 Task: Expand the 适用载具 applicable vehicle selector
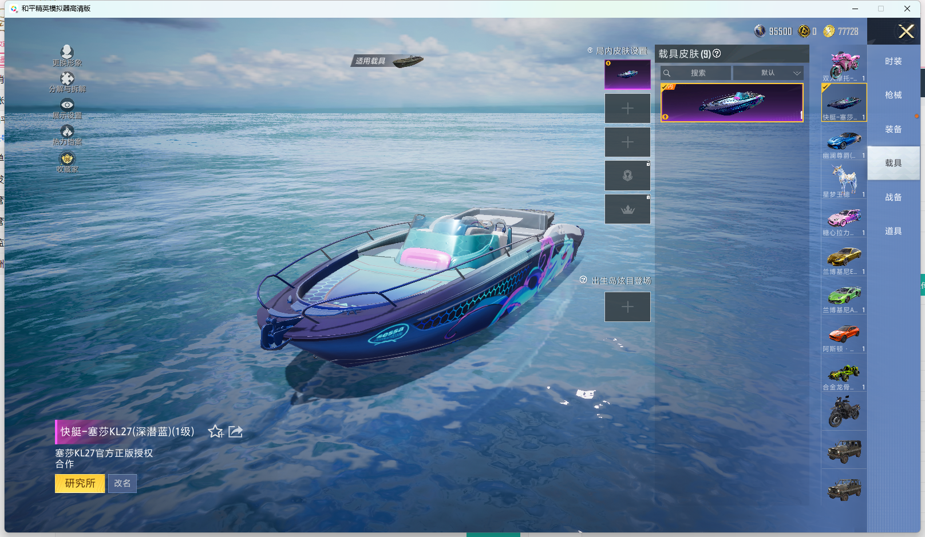pos(388,61)
